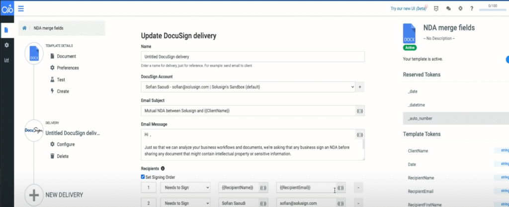Click the -- No Description -- text
Image resolution: width=509 pixels, height=207 pixels.
pos(439,39)
